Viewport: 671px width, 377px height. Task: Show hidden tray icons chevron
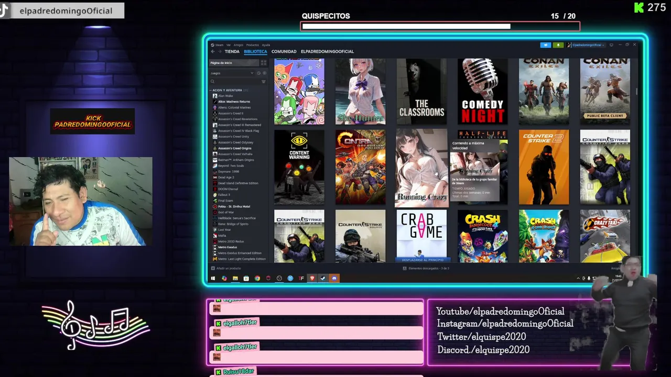click(x=579, y=278)
